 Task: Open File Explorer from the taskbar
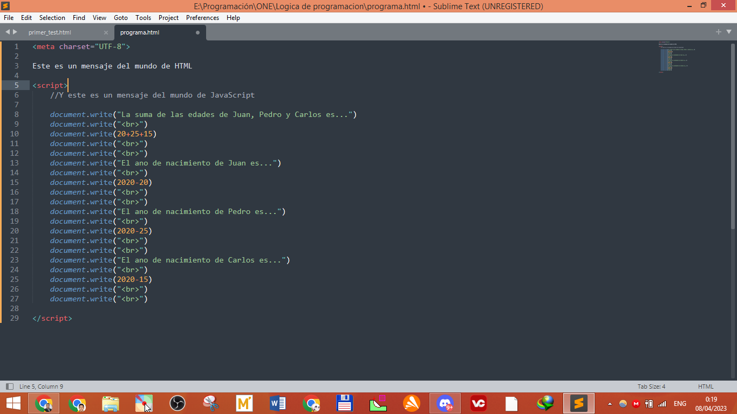pyautogui.click(x=111, y=403)
